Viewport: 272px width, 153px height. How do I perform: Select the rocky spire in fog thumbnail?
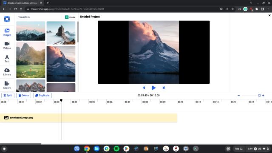tap(61, 33)
